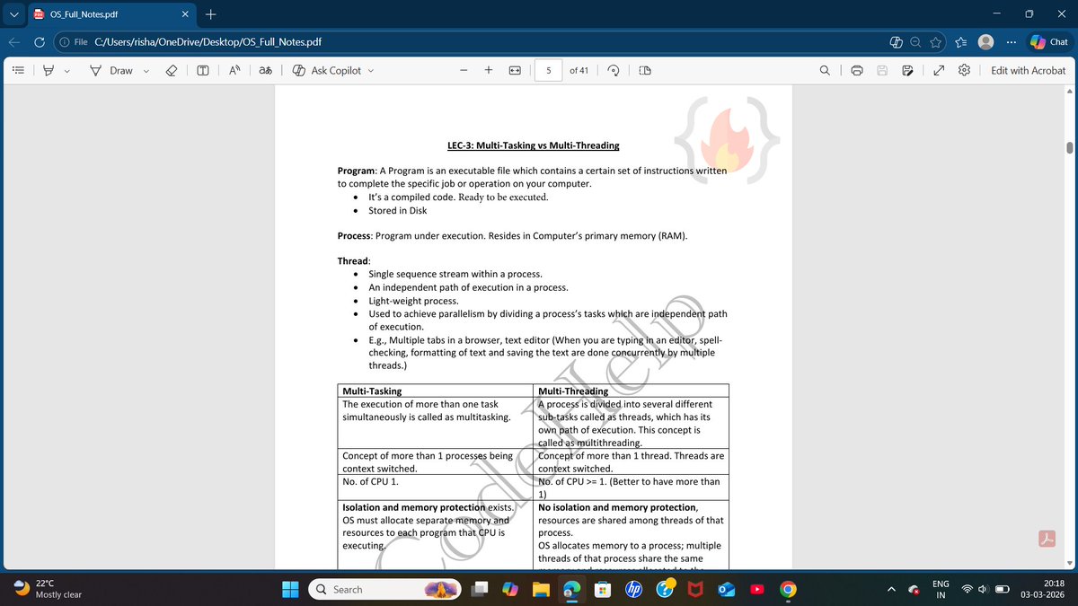Enter full screen mode
Viewport: 1078px width, 606px height.
coord(939,70)
